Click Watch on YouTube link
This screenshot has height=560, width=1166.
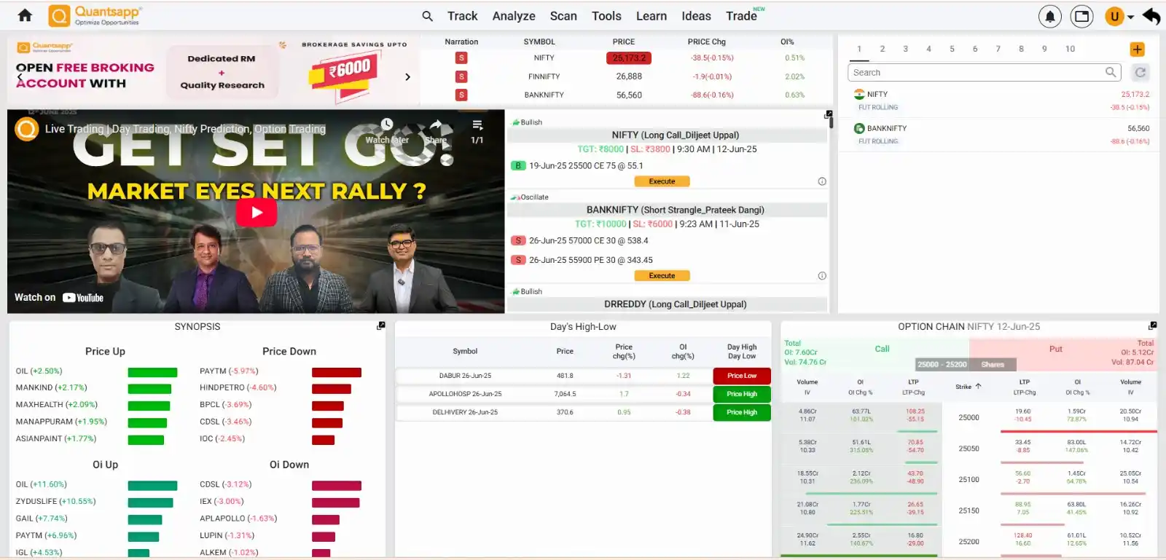[x=59, y=297]
